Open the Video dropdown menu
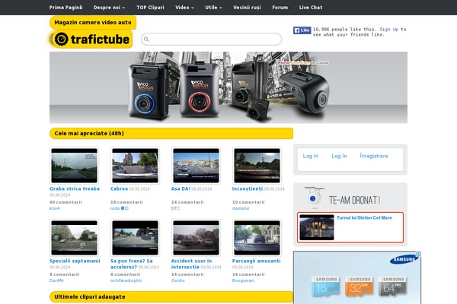 [184, 7]
